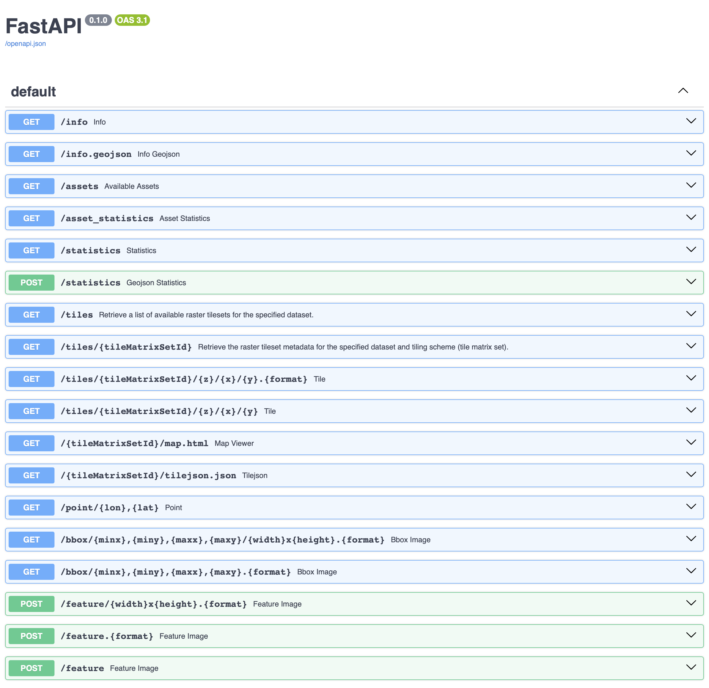Click POST badge for /feature/{width}x{height}.{format}

coord(32,604)
